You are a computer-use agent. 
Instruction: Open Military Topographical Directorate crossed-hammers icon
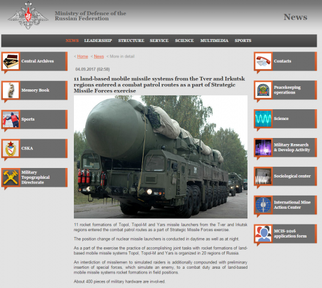click(x=11, y=178)
